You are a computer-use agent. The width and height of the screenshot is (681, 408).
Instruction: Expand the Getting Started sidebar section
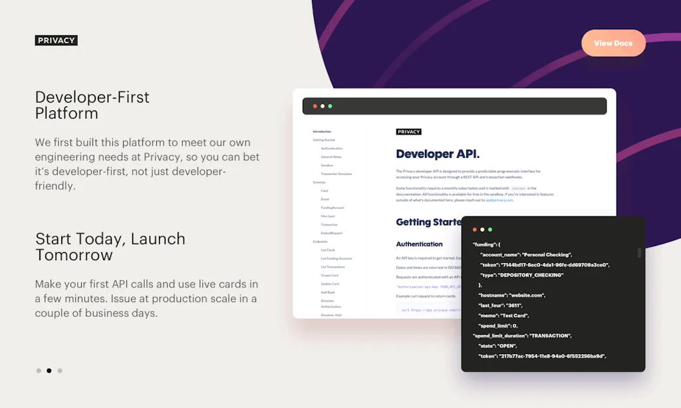point(324,140)
